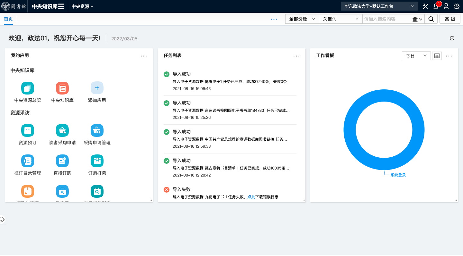Select the 首页 tab

[x=8, y=19]
